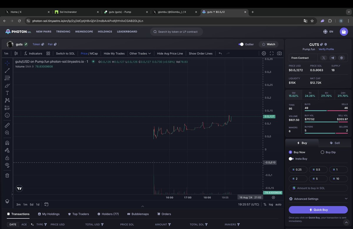Click the token search field
This screenshot has height=229, width=353.
(176, 32)
